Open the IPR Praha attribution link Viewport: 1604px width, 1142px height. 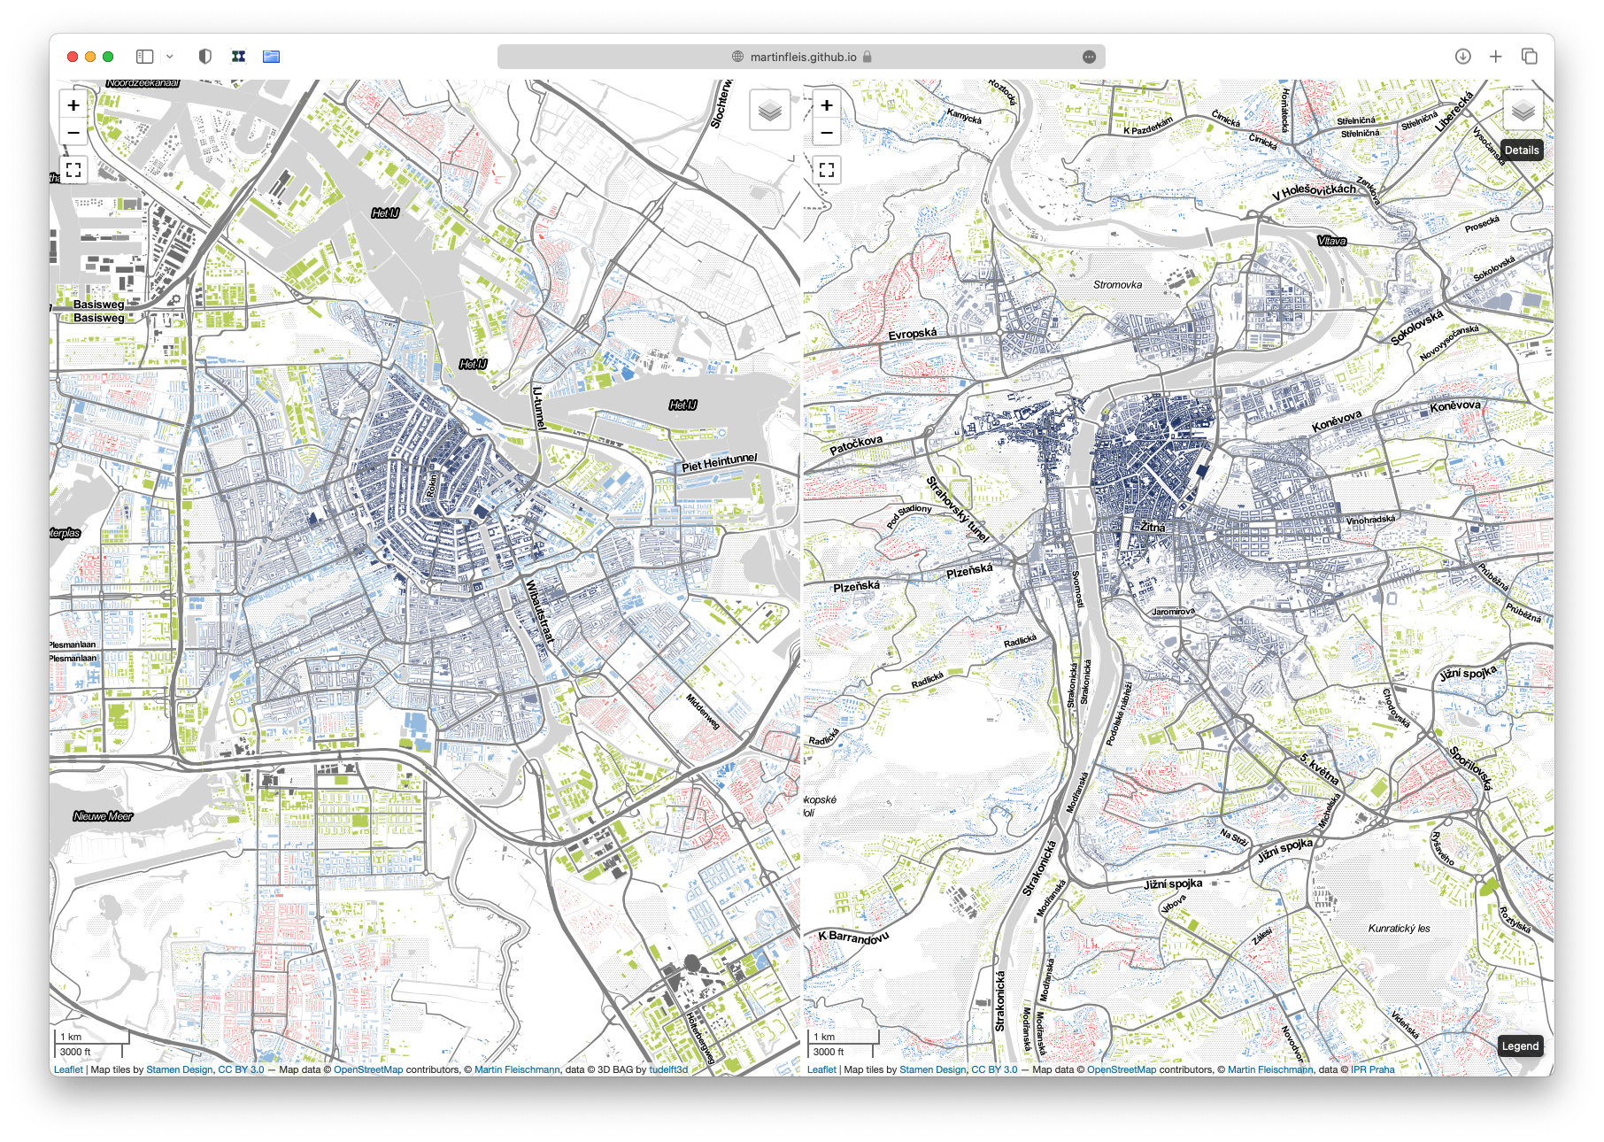click(x=1372, y=1069)
